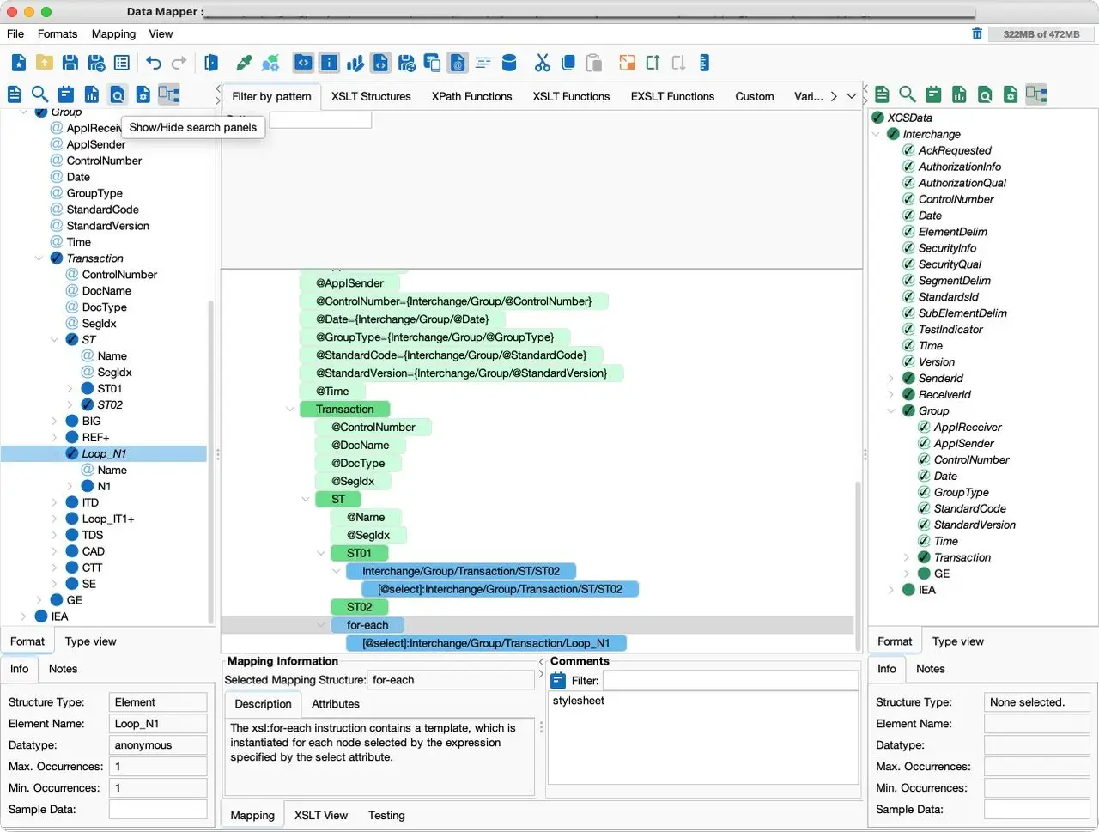Click the Comments Filter input field

tap(731, 681)
